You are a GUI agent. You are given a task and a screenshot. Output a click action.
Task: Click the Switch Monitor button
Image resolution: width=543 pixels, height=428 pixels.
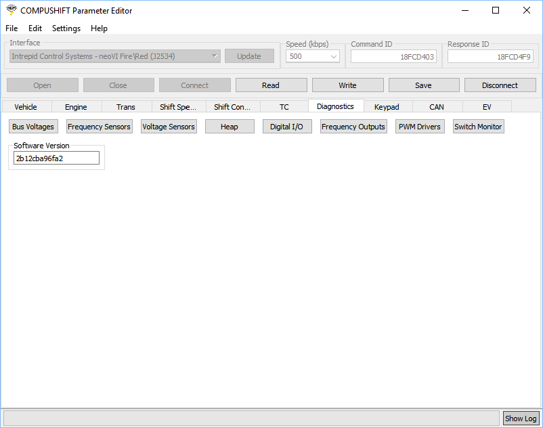click(x=478, y=127)
